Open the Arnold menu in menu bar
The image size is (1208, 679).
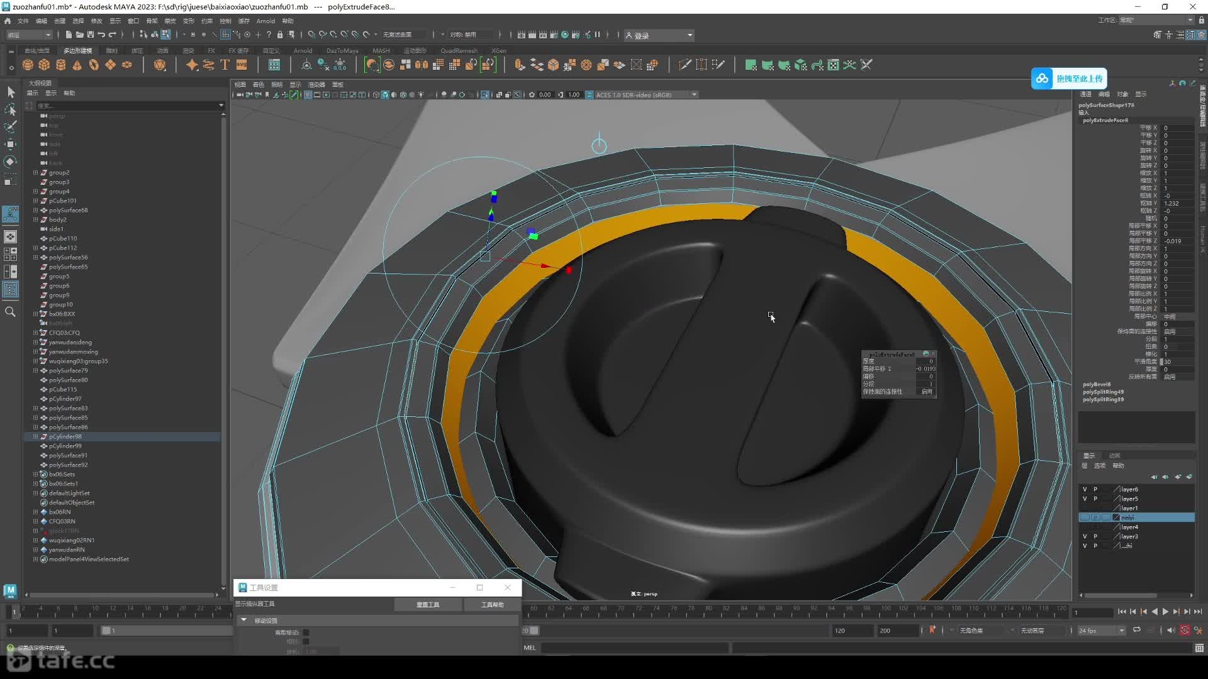[x=266, y=21]
